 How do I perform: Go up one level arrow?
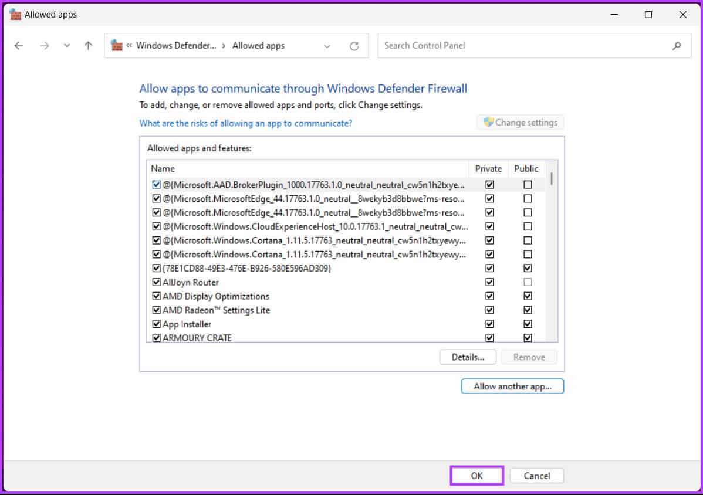(89, 46)
